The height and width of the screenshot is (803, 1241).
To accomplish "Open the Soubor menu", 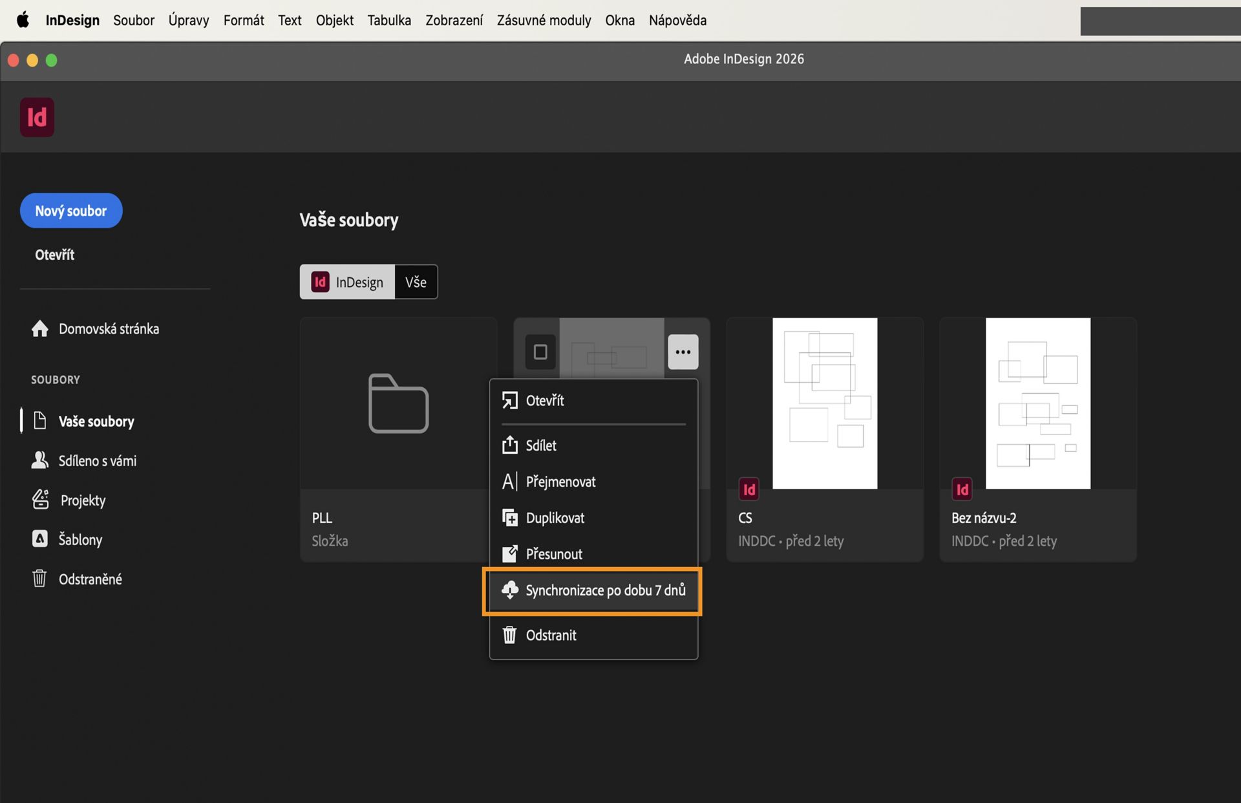I will 134,20.
